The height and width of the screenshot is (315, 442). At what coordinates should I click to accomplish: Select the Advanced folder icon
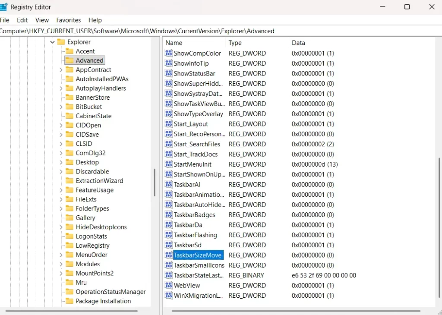69,60
